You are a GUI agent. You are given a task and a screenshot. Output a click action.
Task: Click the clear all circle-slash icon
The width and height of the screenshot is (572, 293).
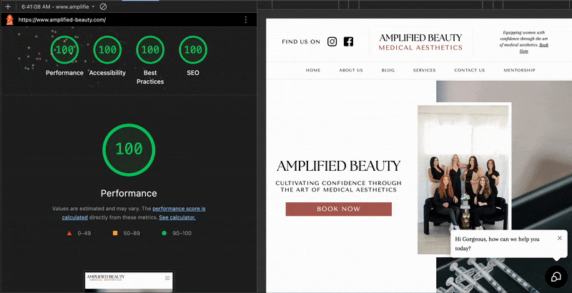pos(103,6)
